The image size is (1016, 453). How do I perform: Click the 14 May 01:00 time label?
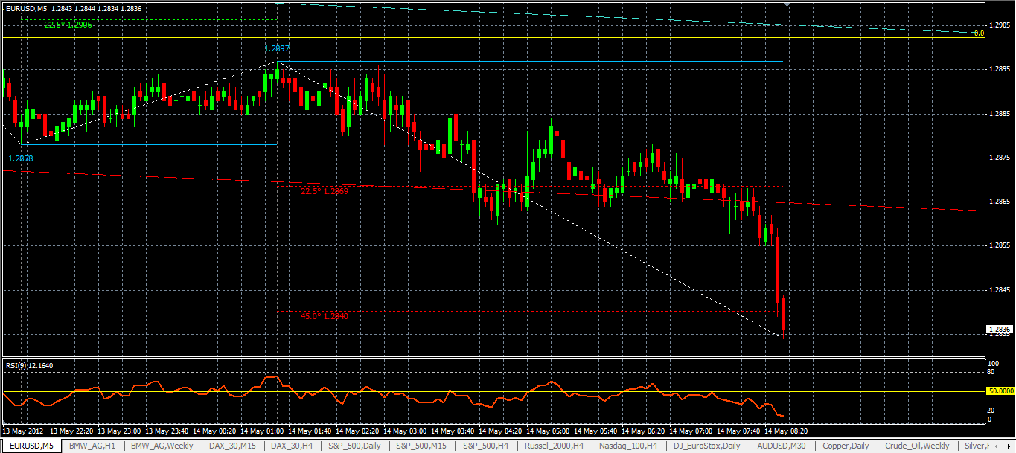262,431
